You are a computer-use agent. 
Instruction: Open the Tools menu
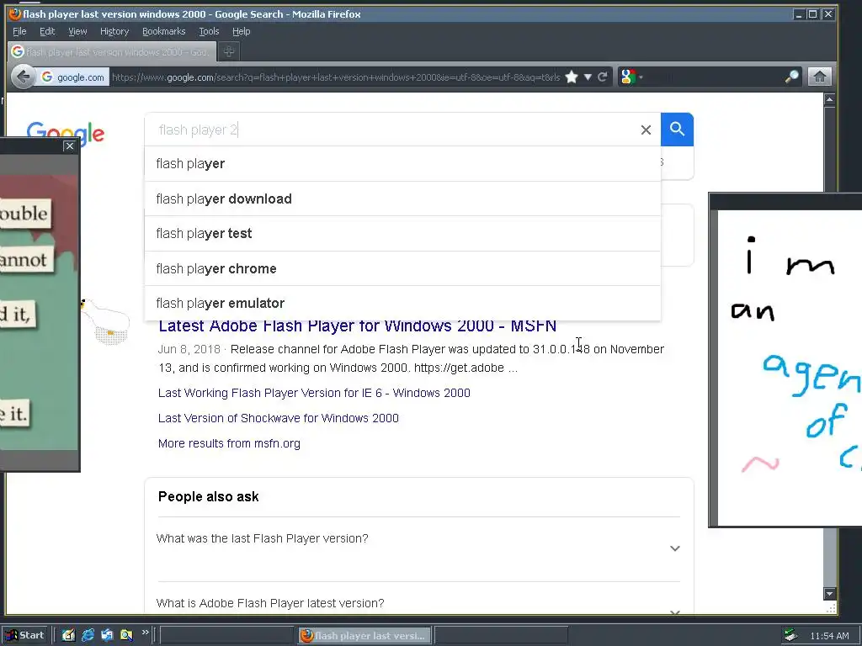pyautogui.click(x=209, y=31)
